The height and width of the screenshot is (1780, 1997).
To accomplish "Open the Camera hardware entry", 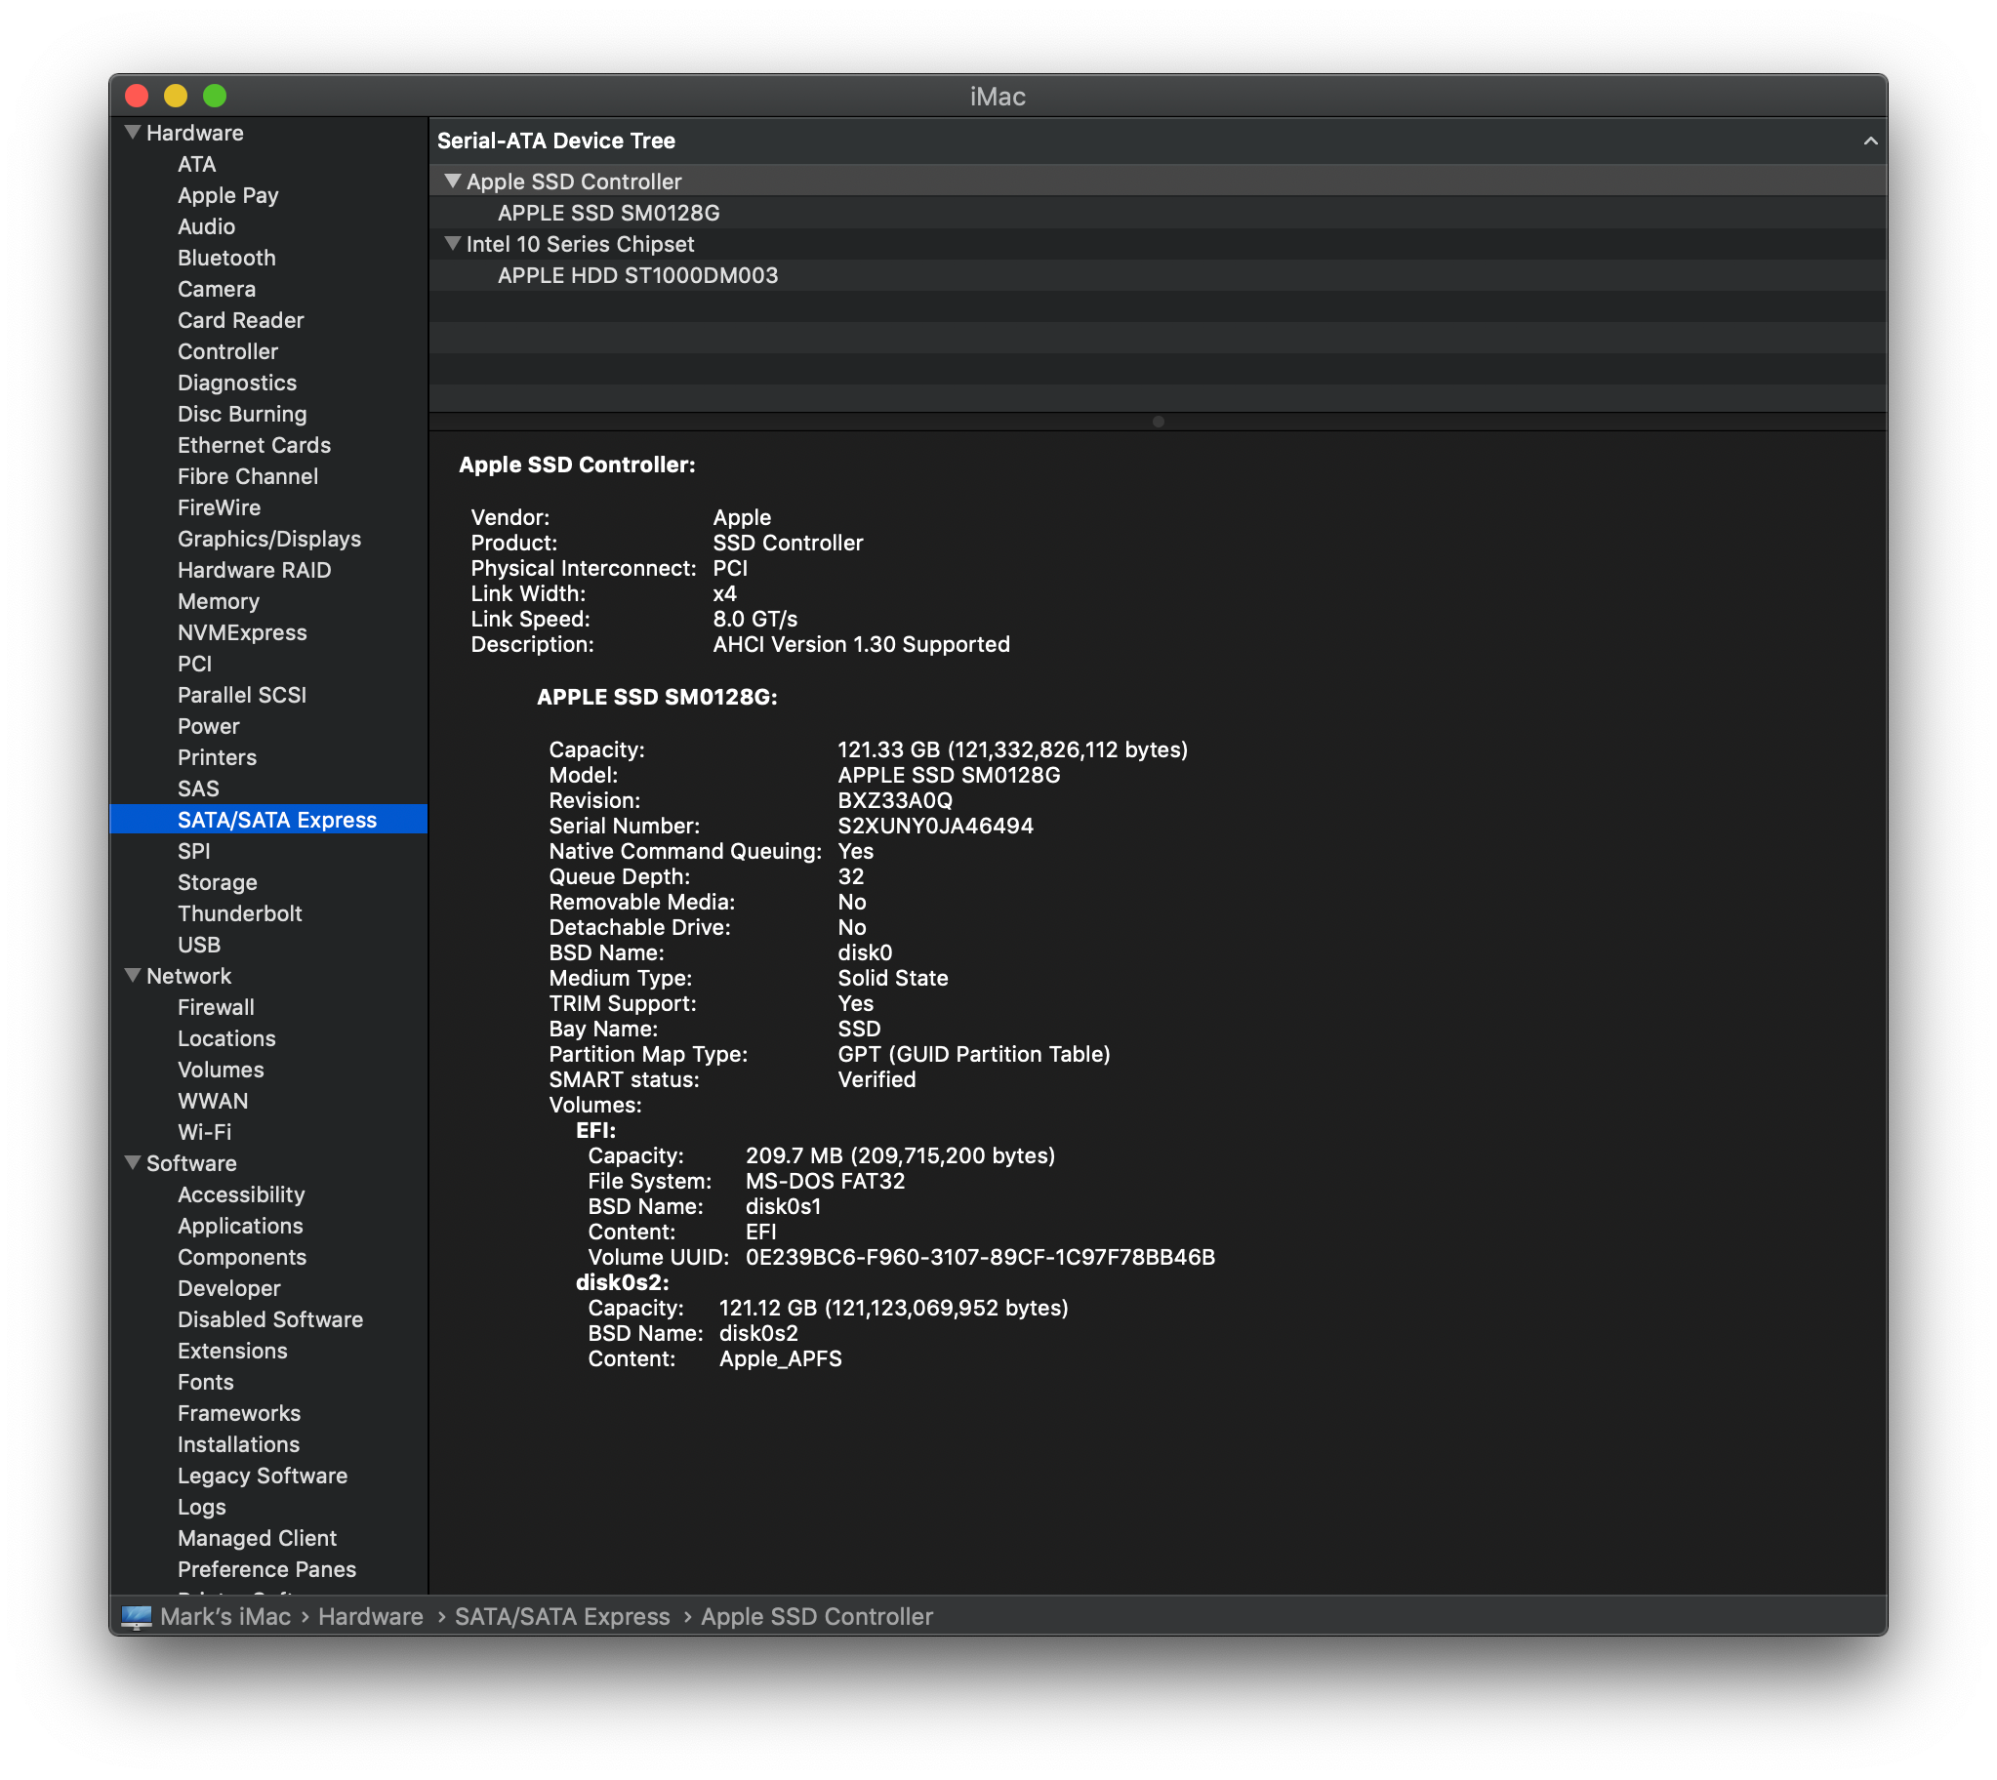I will coord(216,290).
